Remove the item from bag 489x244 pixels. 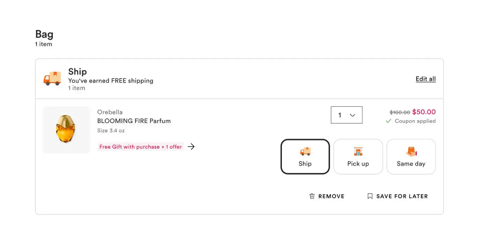327,196
